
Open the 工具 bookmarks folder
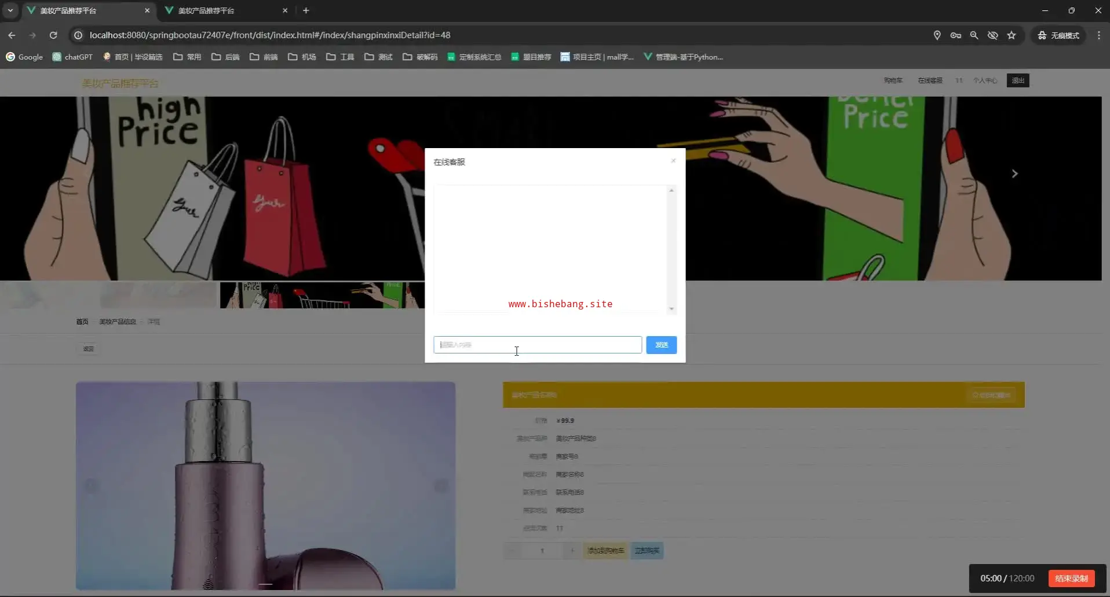[340, 57]
